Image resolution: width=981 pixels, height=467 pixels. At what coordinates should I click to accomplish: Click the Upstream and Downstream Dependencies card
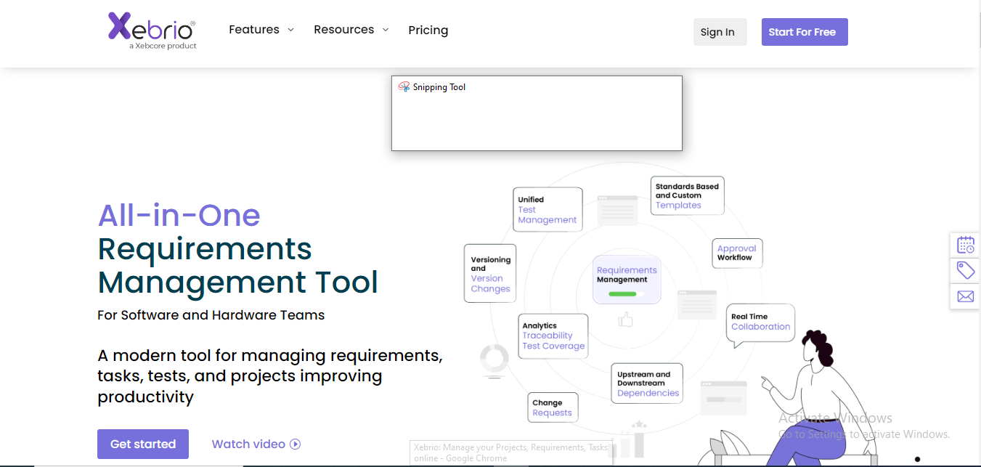coord(648,383)
